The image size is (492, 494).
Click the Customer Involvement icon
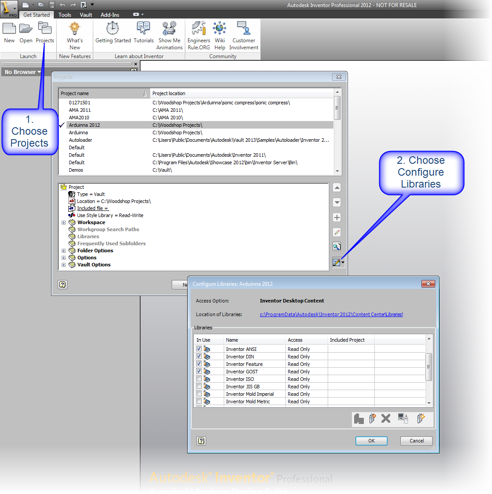[244, 28]
